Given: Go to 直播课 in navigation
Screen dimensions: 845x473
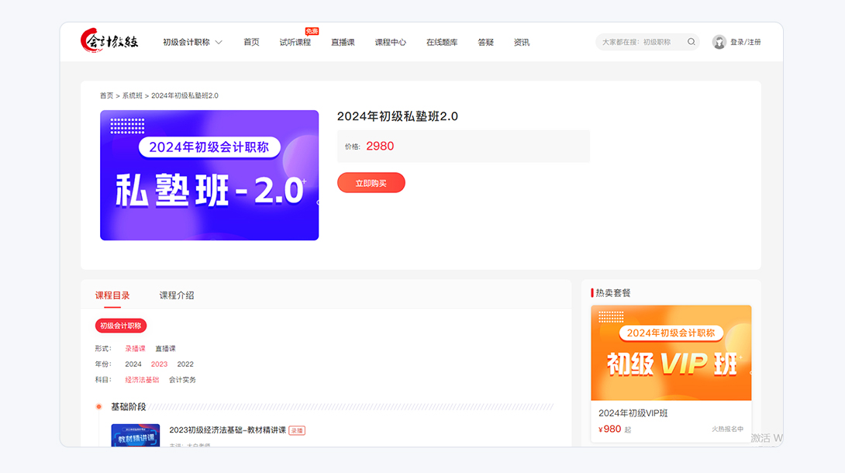Looking at the screenshot, I should [343, 43].
